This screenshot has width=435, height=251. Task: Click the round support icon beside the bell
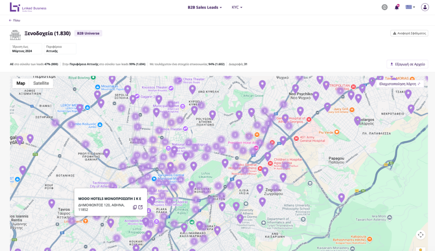click(x=385, y=7)
